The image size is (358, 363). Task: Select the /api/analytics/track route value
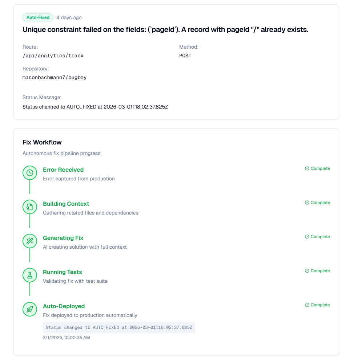click(53, 56)
